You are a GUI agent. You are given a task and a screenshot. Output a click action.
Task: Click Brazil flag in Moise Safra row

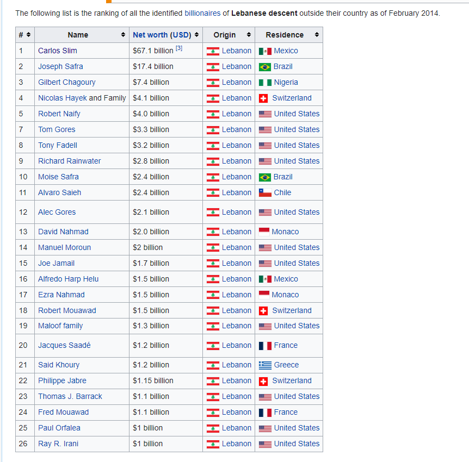[x=265, y=177]
